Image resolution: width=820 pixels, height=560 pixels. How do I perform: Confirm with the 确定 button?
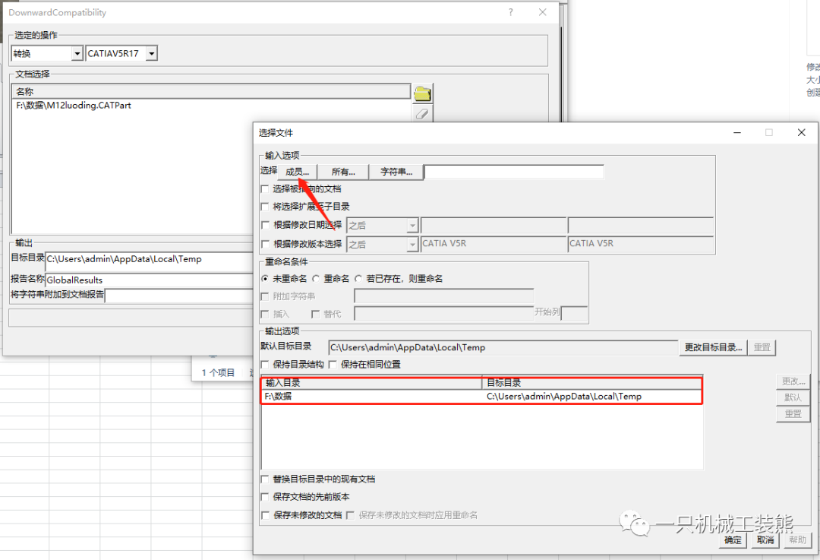coord(733,539)
